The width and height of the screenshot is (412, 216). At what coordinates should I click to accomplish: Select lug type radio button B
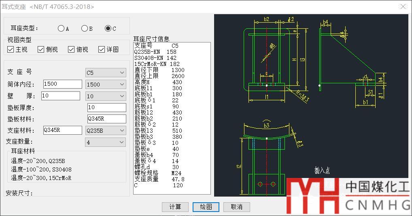click(85, 28)
